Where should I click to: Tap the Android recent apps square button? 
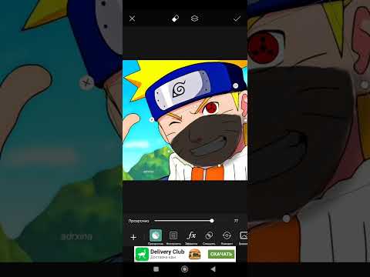[x=156, y=269]
